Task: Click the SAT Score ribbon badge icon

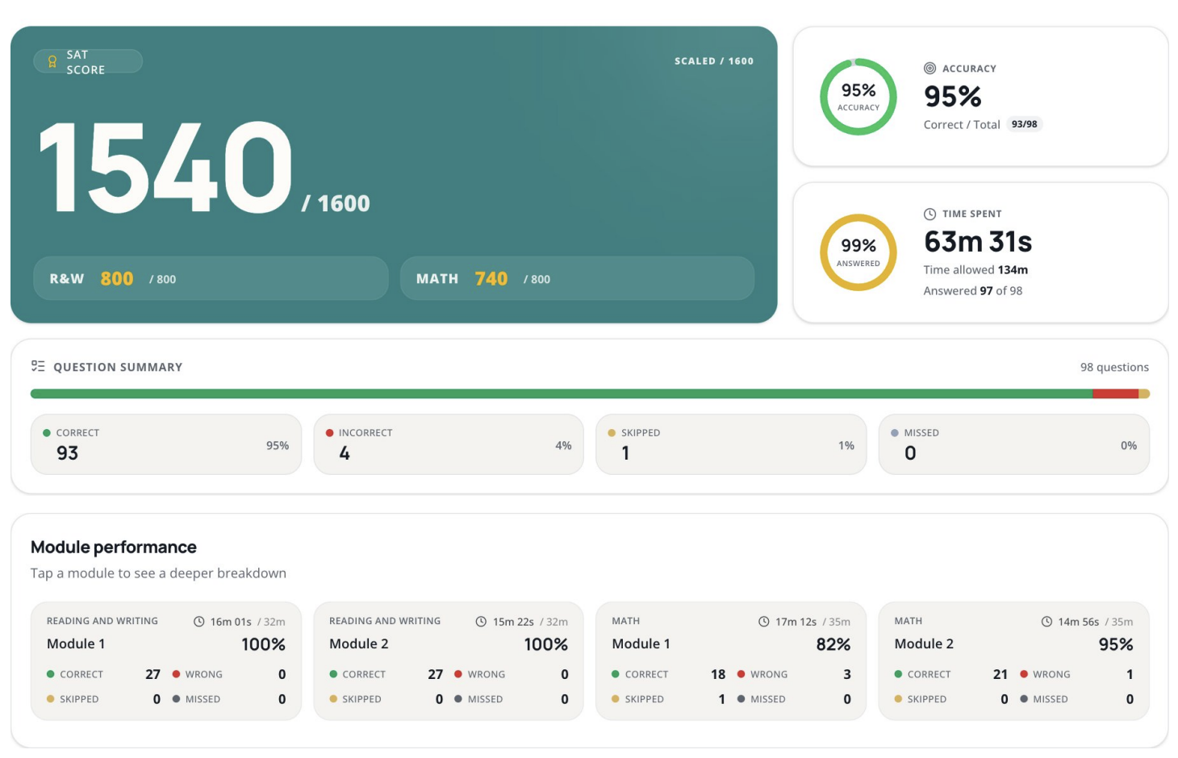Action: [x=52, y=62]
